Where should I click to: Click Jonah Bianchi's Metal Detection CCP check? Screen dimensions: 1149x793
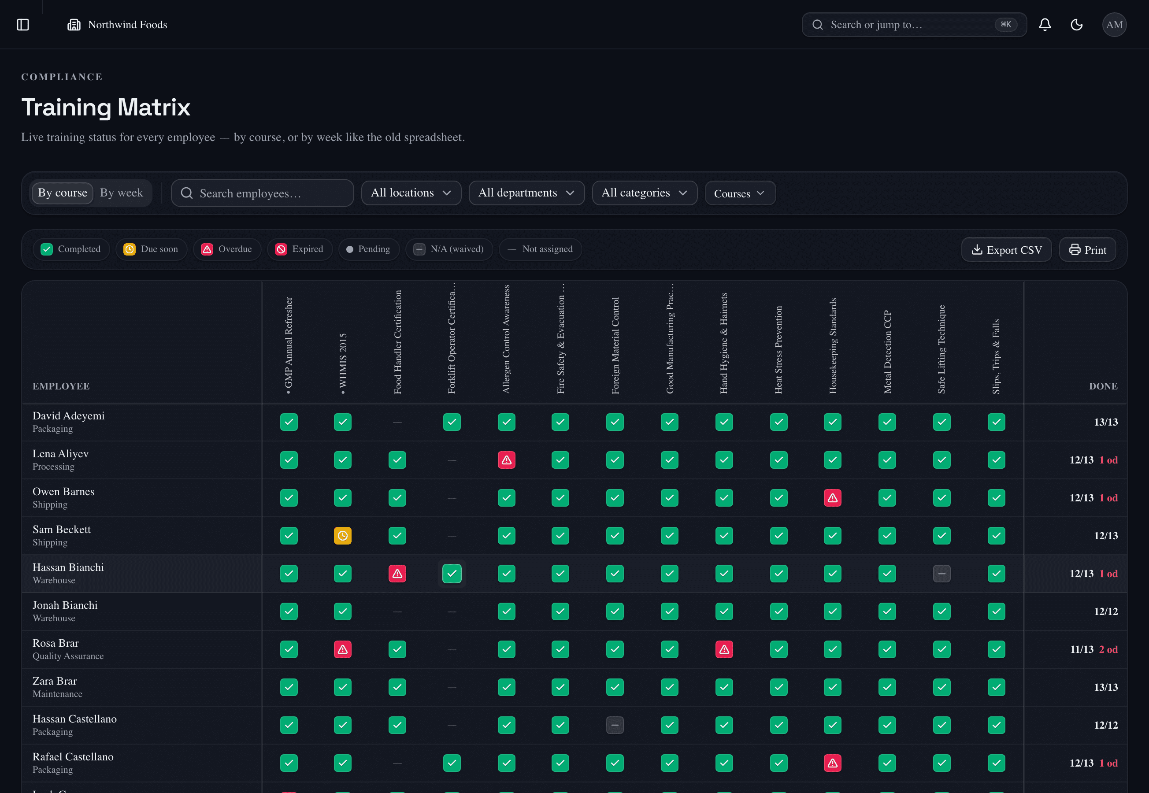click(x=887, y=611)
